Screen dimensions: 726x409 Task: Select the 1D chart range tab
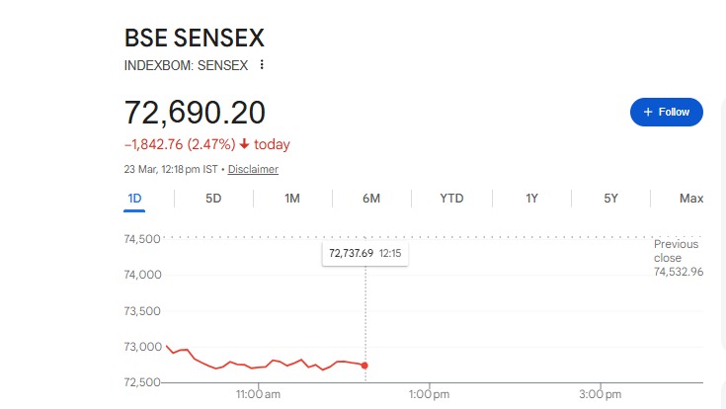(x=135, y=199)
